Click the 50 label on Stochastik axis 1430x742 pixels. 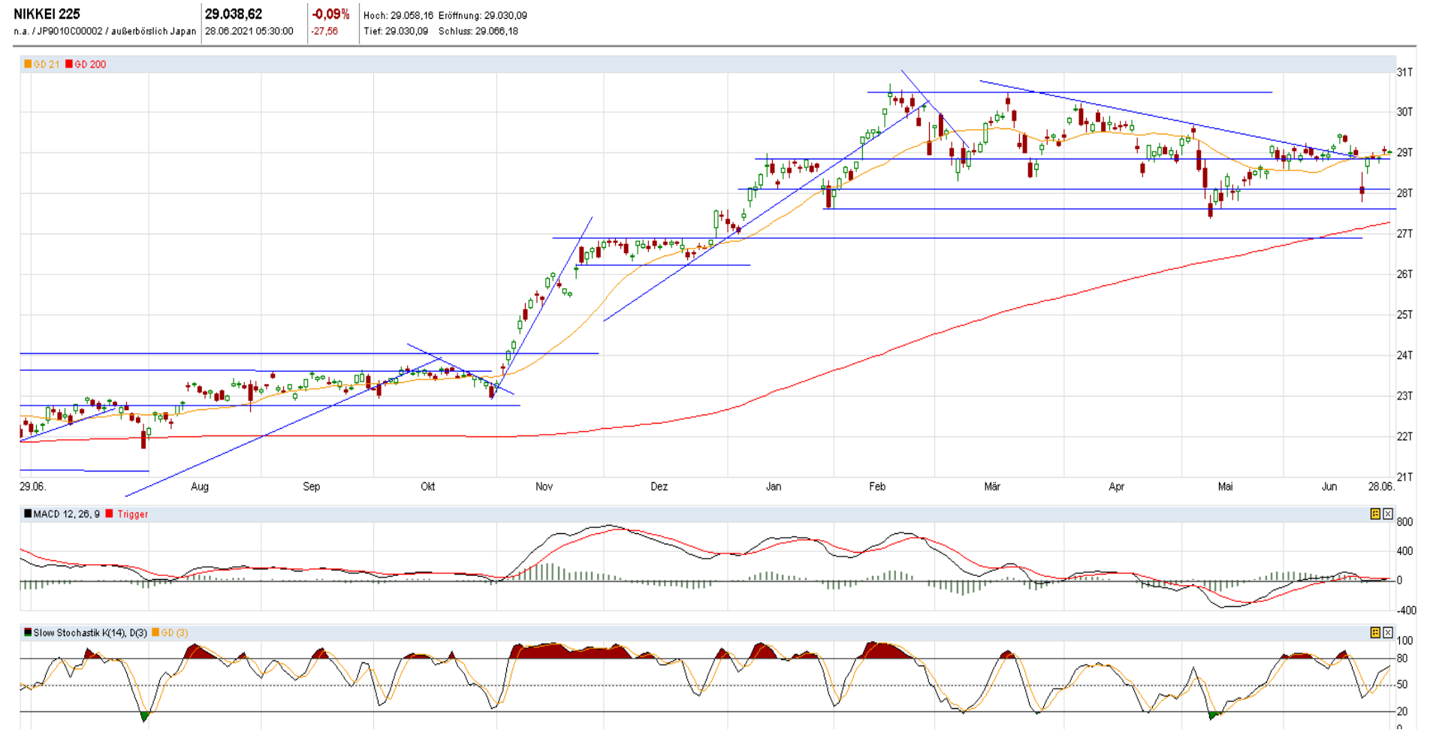1402,685
